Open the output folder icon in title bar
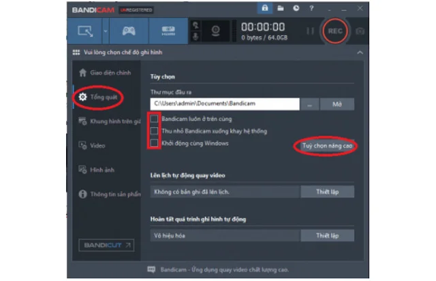The width and height of the screenshot is (436, 281). pyautogui.click(x=279, y=8)
